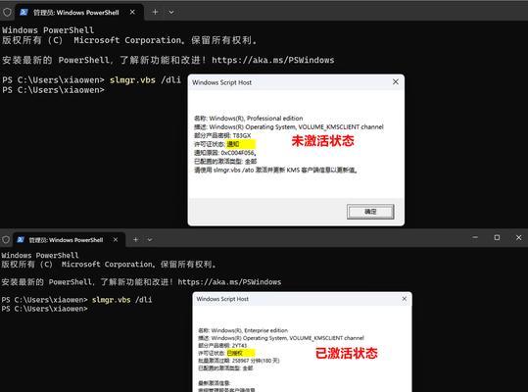The image size is (528, 392).
Task: Minimize the lower terminal window
Action: (475, 238)
